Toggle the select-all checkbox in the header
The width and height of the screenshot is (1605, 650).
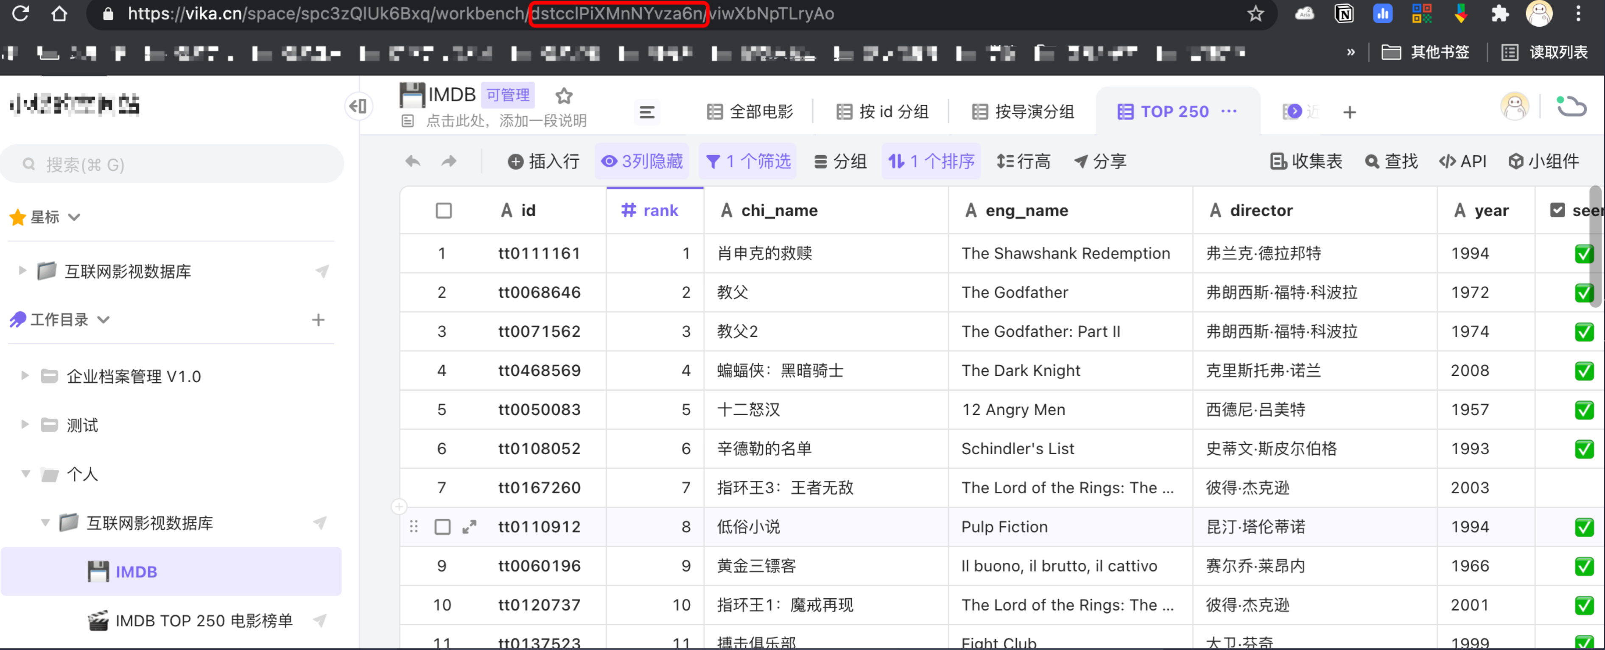[x=444, y=211]
